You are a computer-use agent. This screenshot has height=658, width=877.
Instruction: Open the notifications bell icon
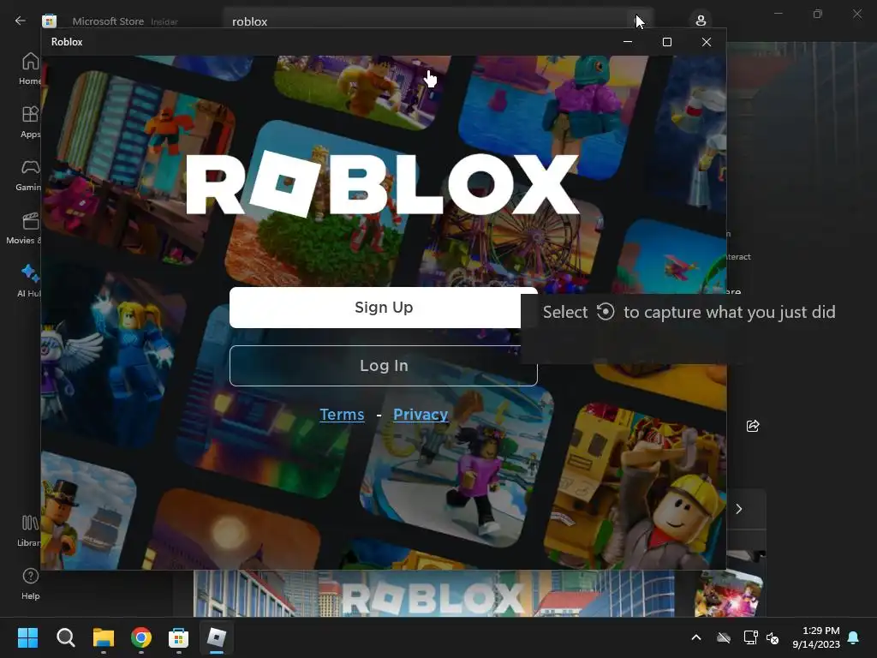click(853, 637)
